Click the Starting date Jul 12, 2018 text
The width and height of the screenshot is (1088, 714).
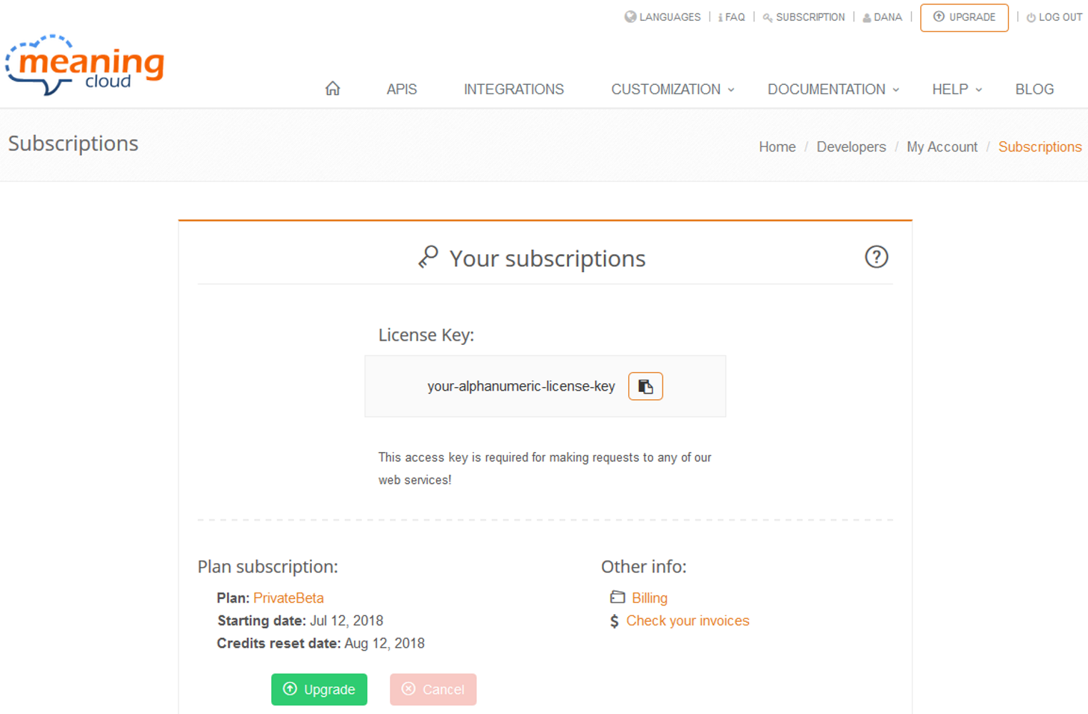300,620
